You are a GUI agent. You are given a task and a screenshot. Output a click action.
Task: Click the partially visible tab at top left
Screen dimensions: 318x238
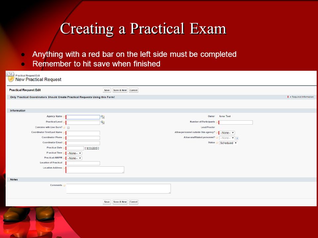pos(10,74)
